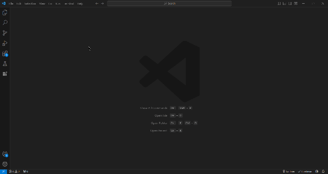328x174 pixels.
Task: Open the Accounts menu icon
Action: pos(5,154)
